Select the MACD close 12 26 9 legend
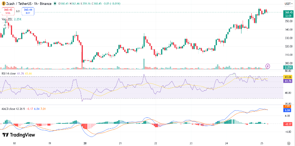 14,109
